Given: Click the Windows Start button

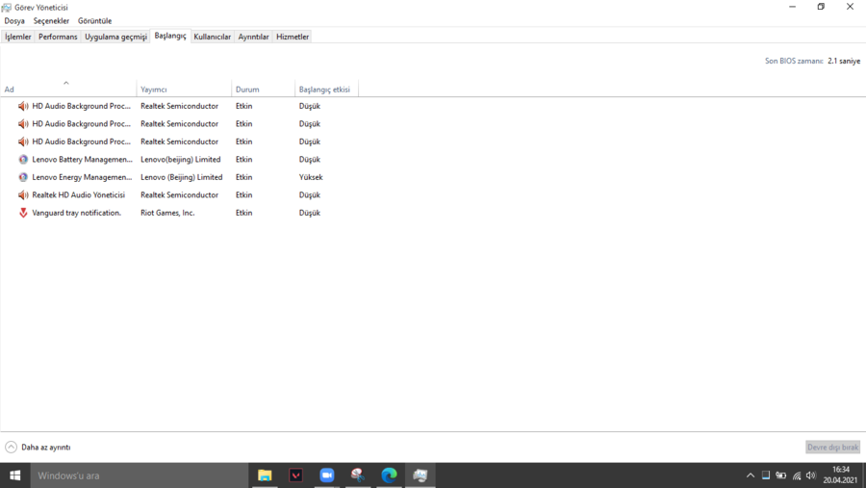Looking at the screenshot, I should [15, 475].
